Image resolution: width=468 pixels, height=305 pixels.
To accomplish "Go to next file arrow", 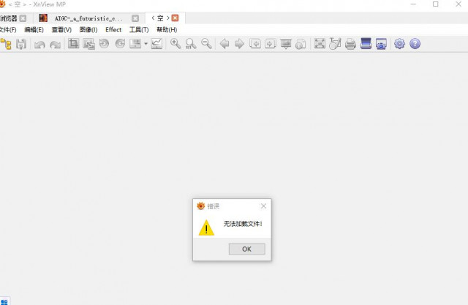I will [x=239, y=44].
